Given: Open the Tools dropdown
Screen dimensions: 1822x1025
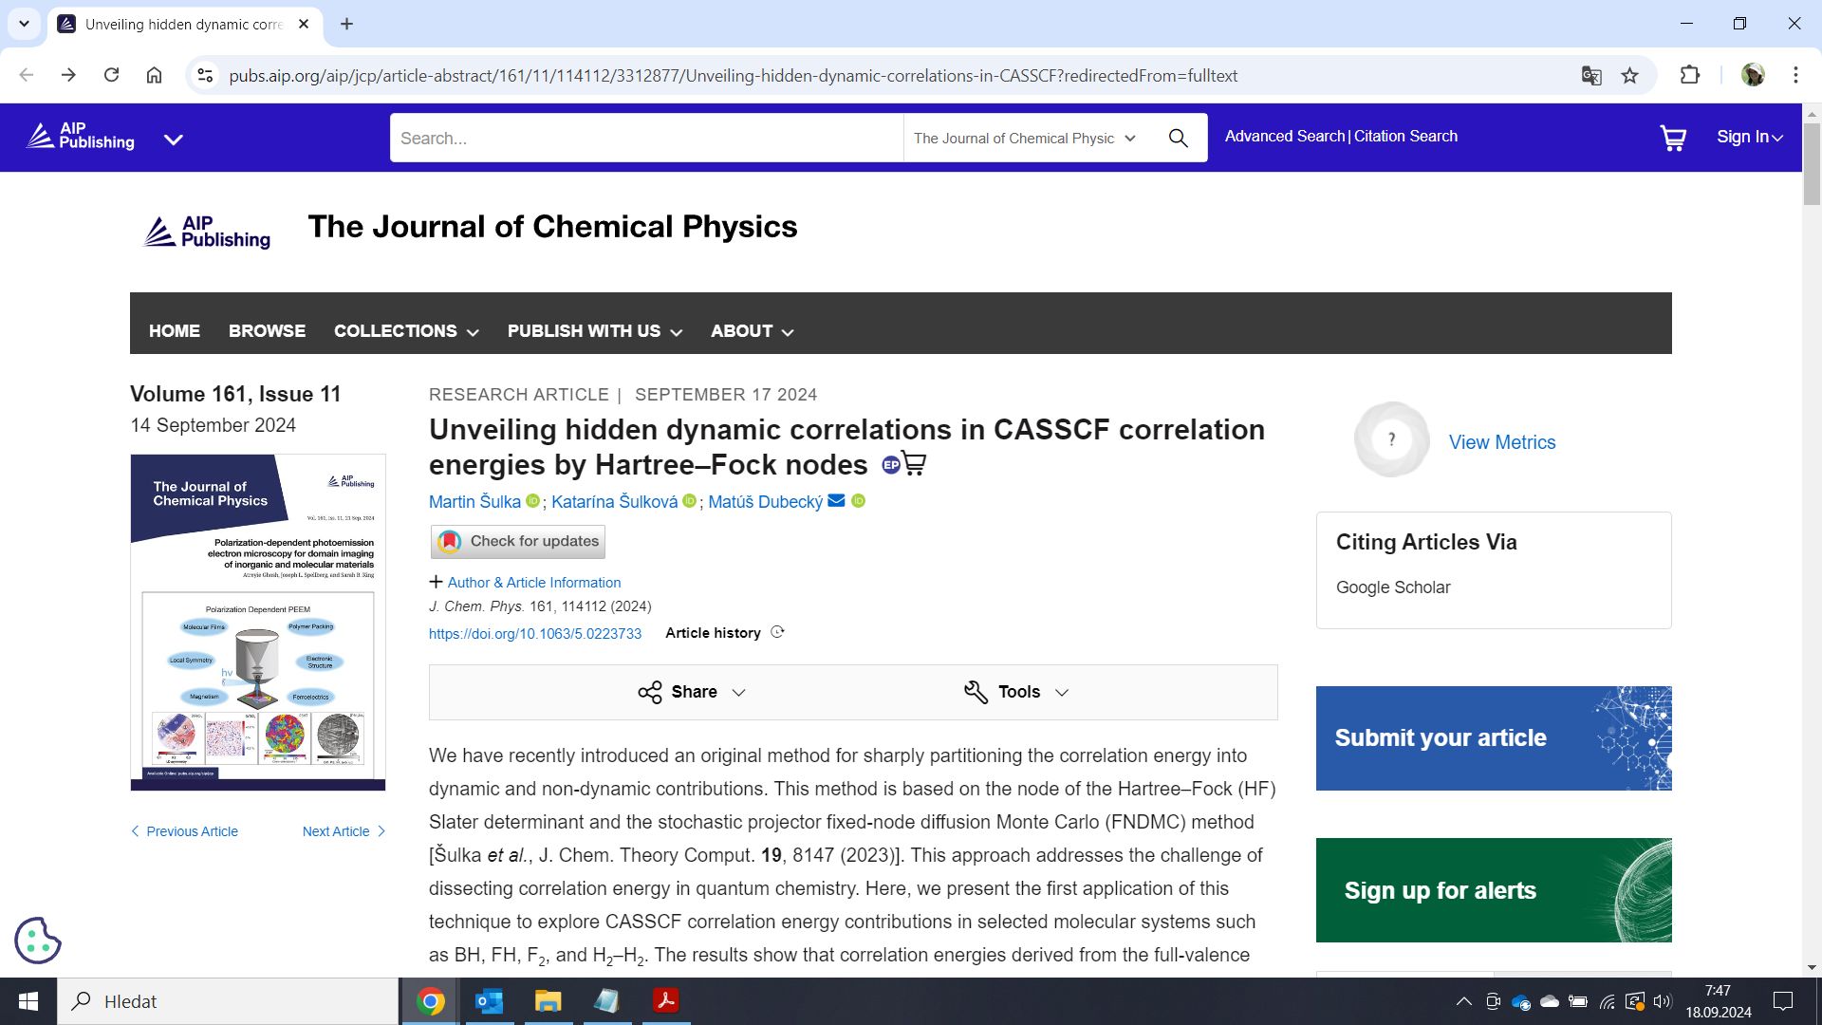Looking at the screenshot, I should click(1016, 692).
